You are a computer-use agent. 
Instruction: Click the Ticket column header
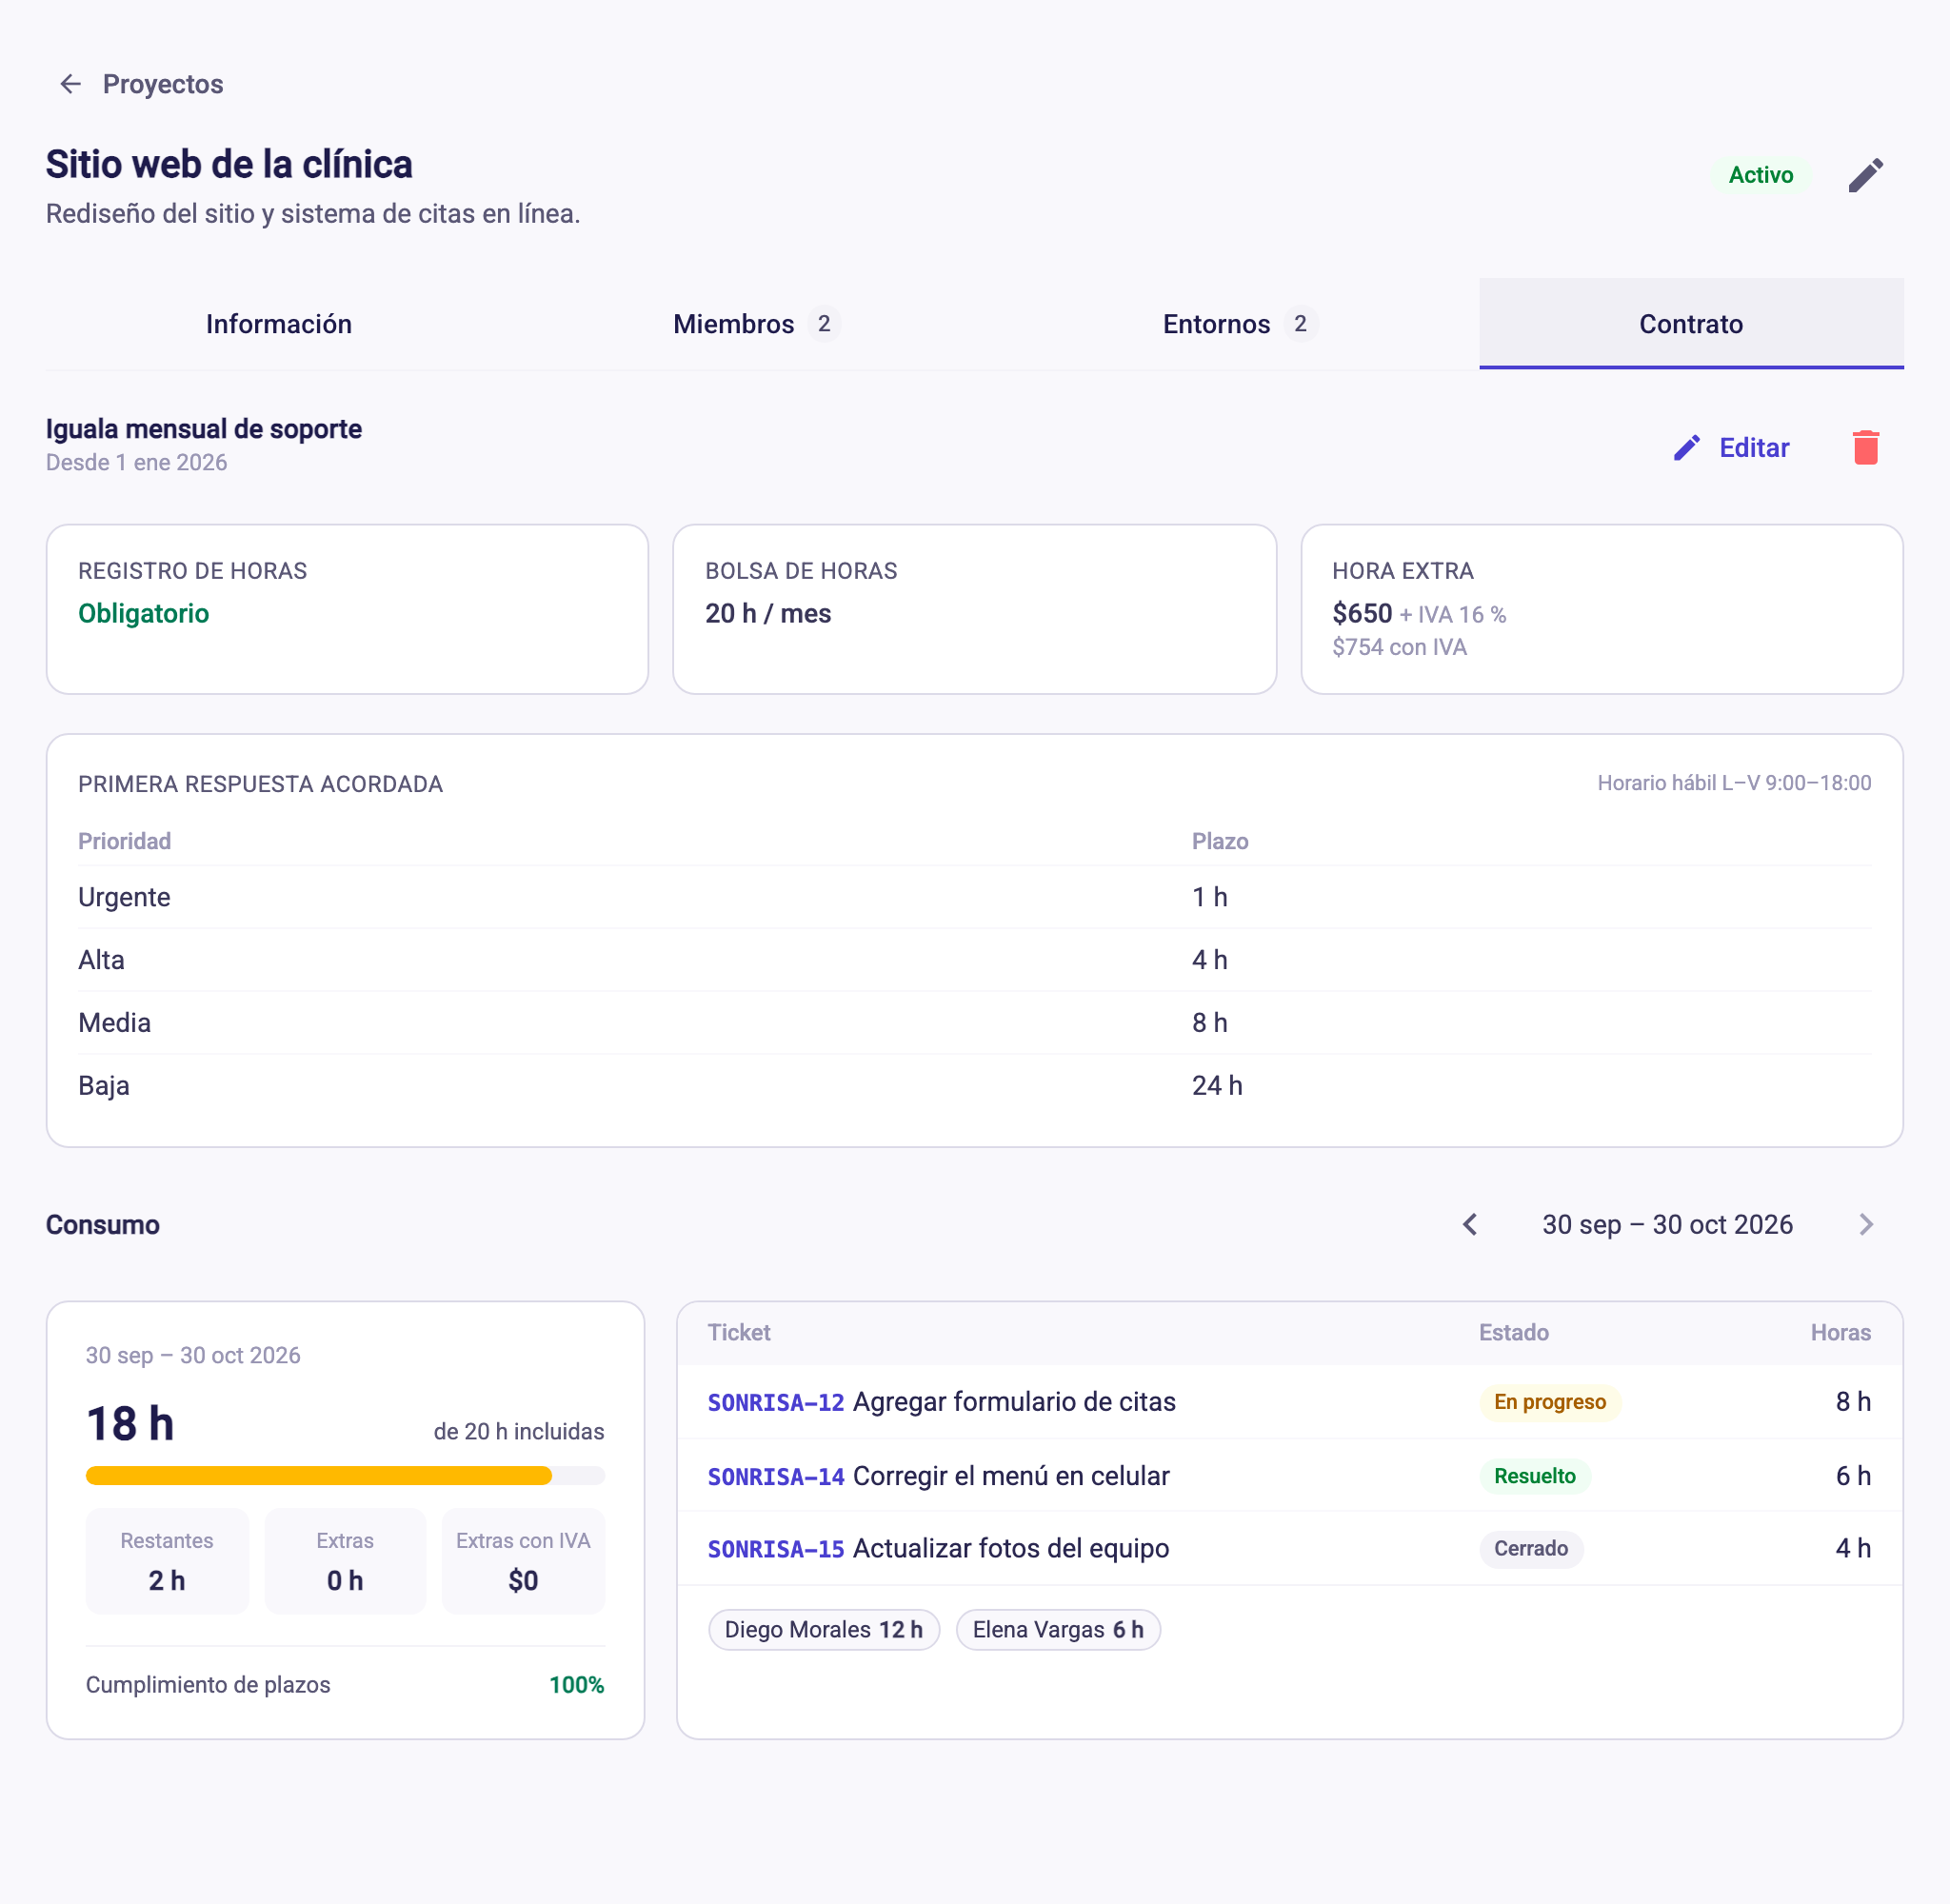click(x=739, y=1333)
